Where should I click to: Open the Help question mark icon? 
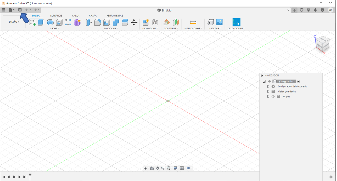pyautogui.click(x=322, y=10)
